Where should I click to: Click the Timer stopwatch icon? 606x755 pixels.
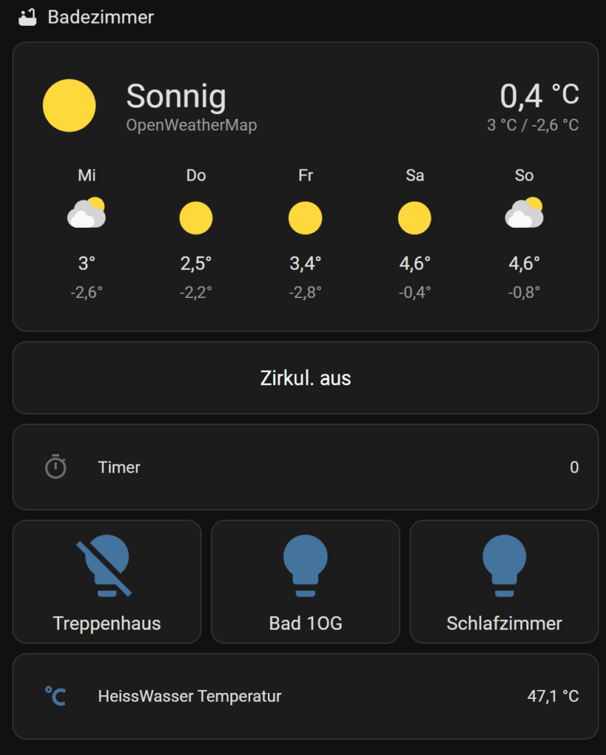(x=56, y=467)
